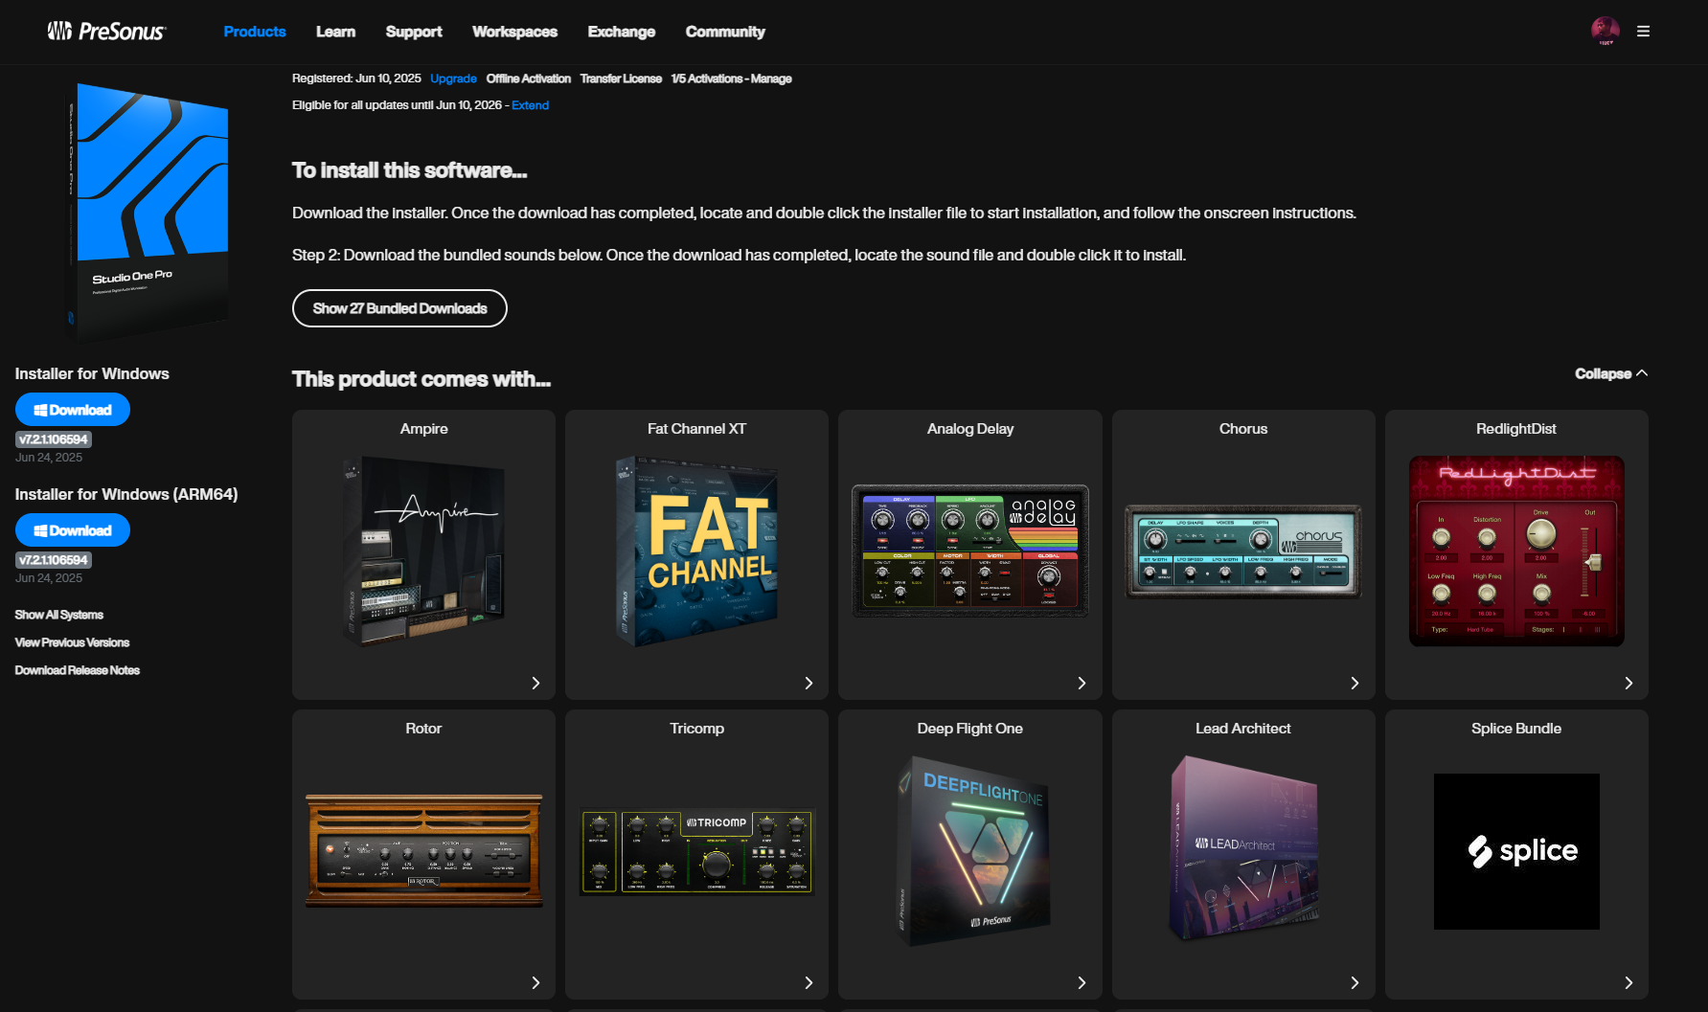The height and width of the screenshot is (1012, 1708).
Task: Click the Tricomp card title
Action: tap(696, 729)
